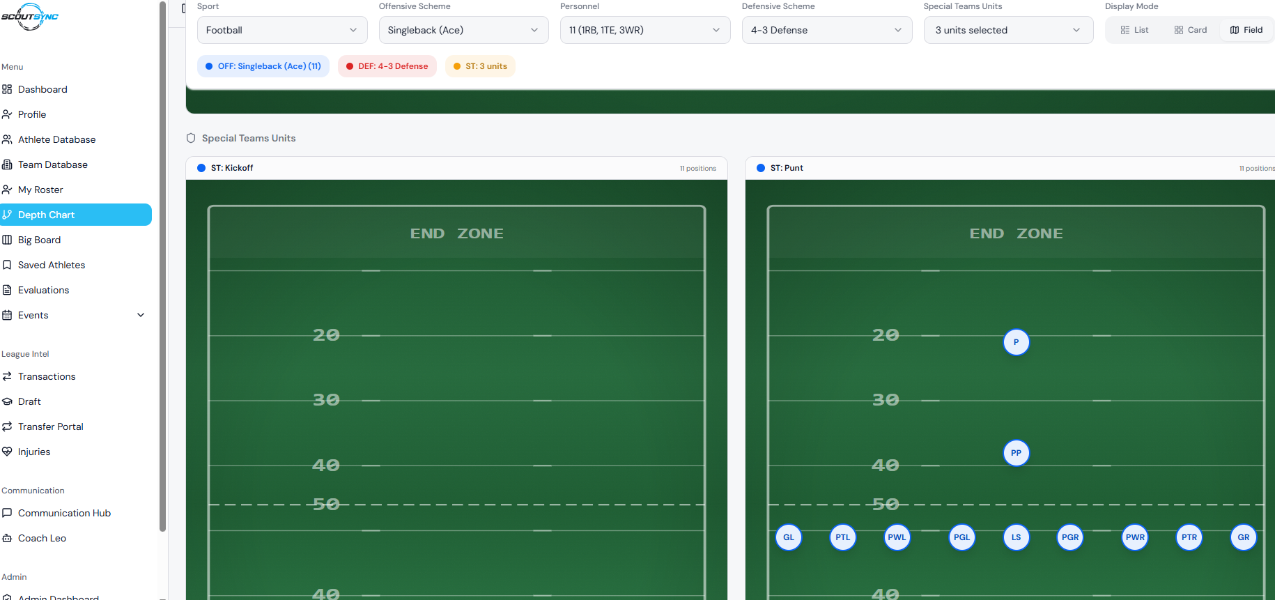Open the Personnel 11 dropdown
This screenshot has height=600, width=1275.
[645, 30]
